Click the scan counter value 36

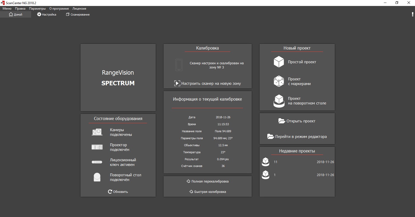click(x=223, y=166)
